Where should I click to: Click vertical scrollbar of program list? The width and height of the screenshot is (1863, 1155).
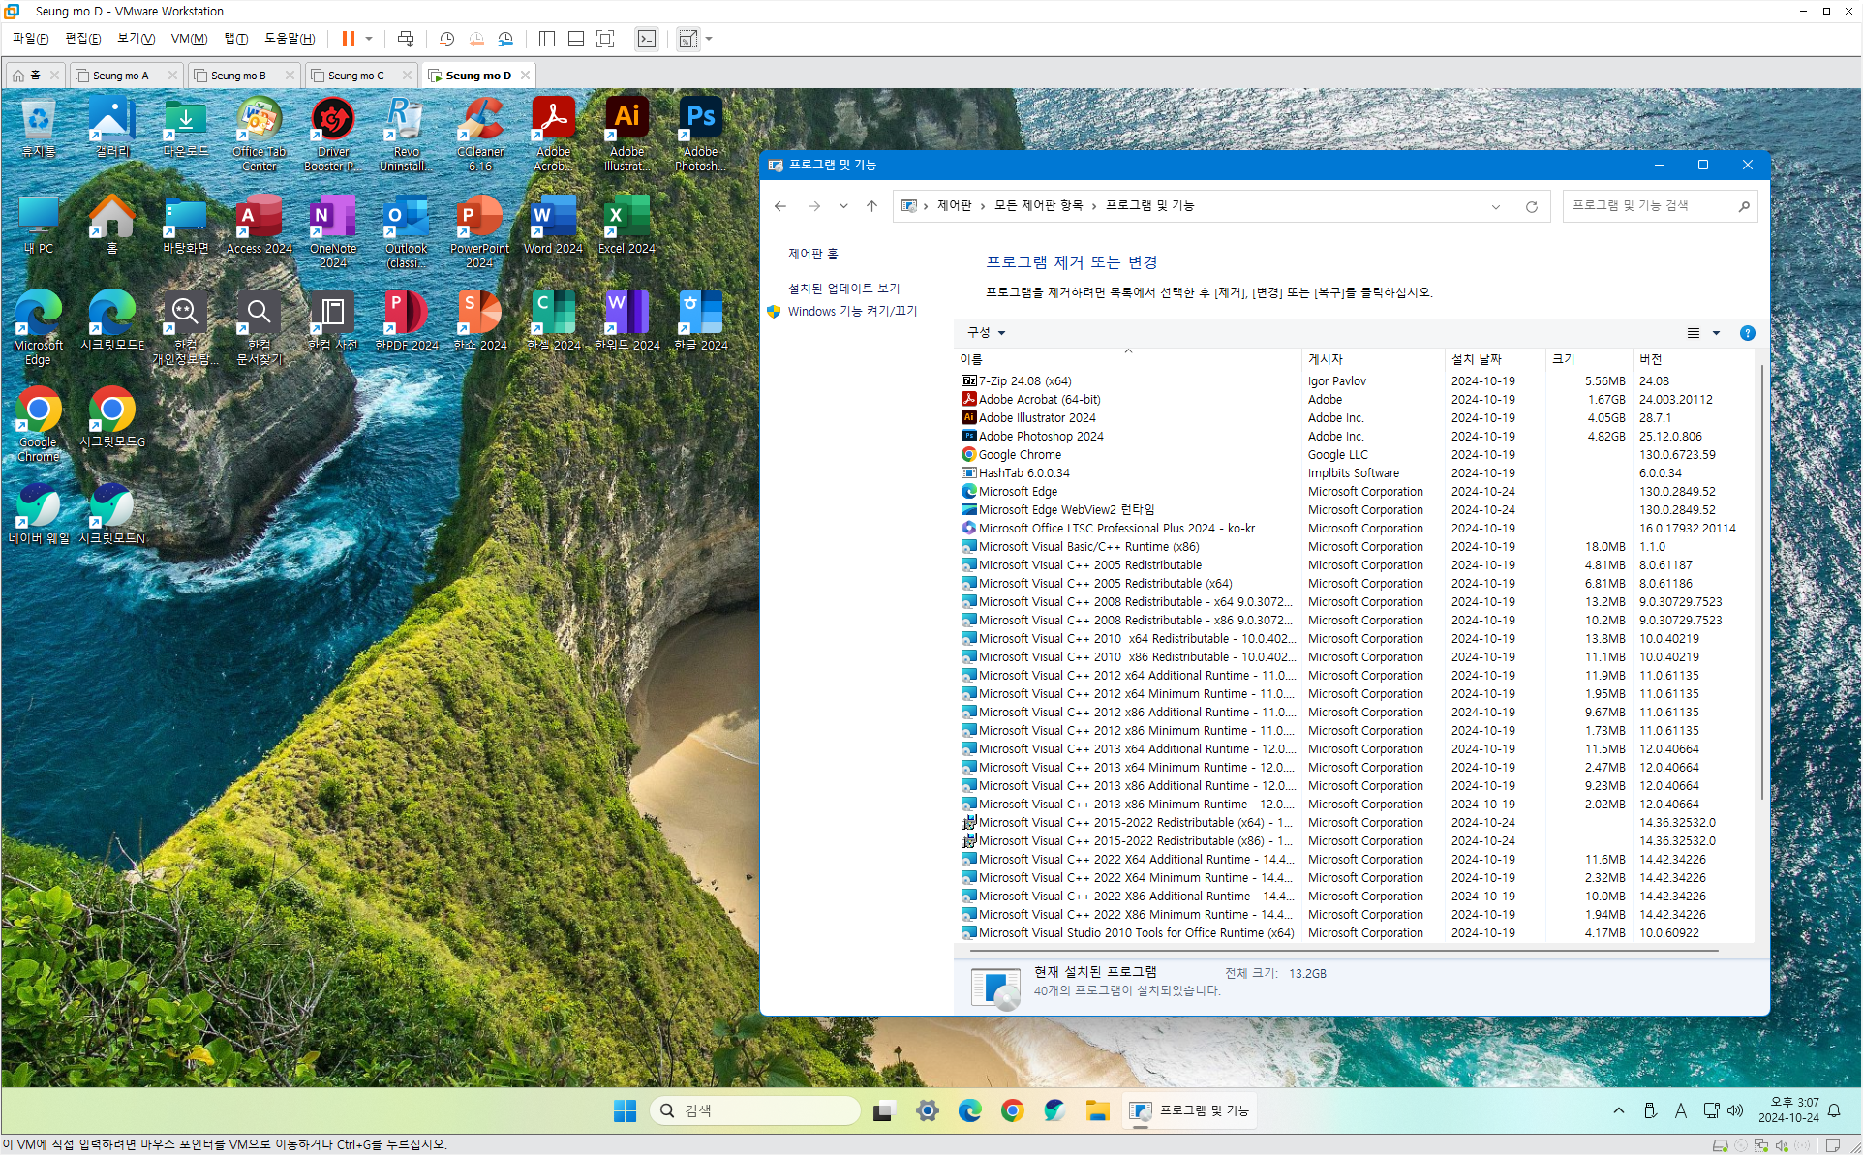point(1760,581)
